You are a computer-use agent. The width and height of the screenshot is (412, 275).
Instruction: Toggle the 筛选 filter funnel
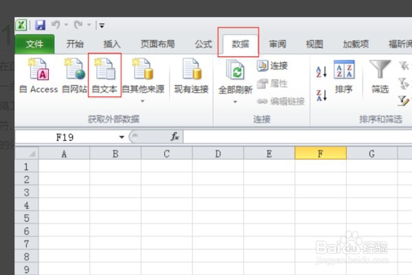click(x=380, y=77)
